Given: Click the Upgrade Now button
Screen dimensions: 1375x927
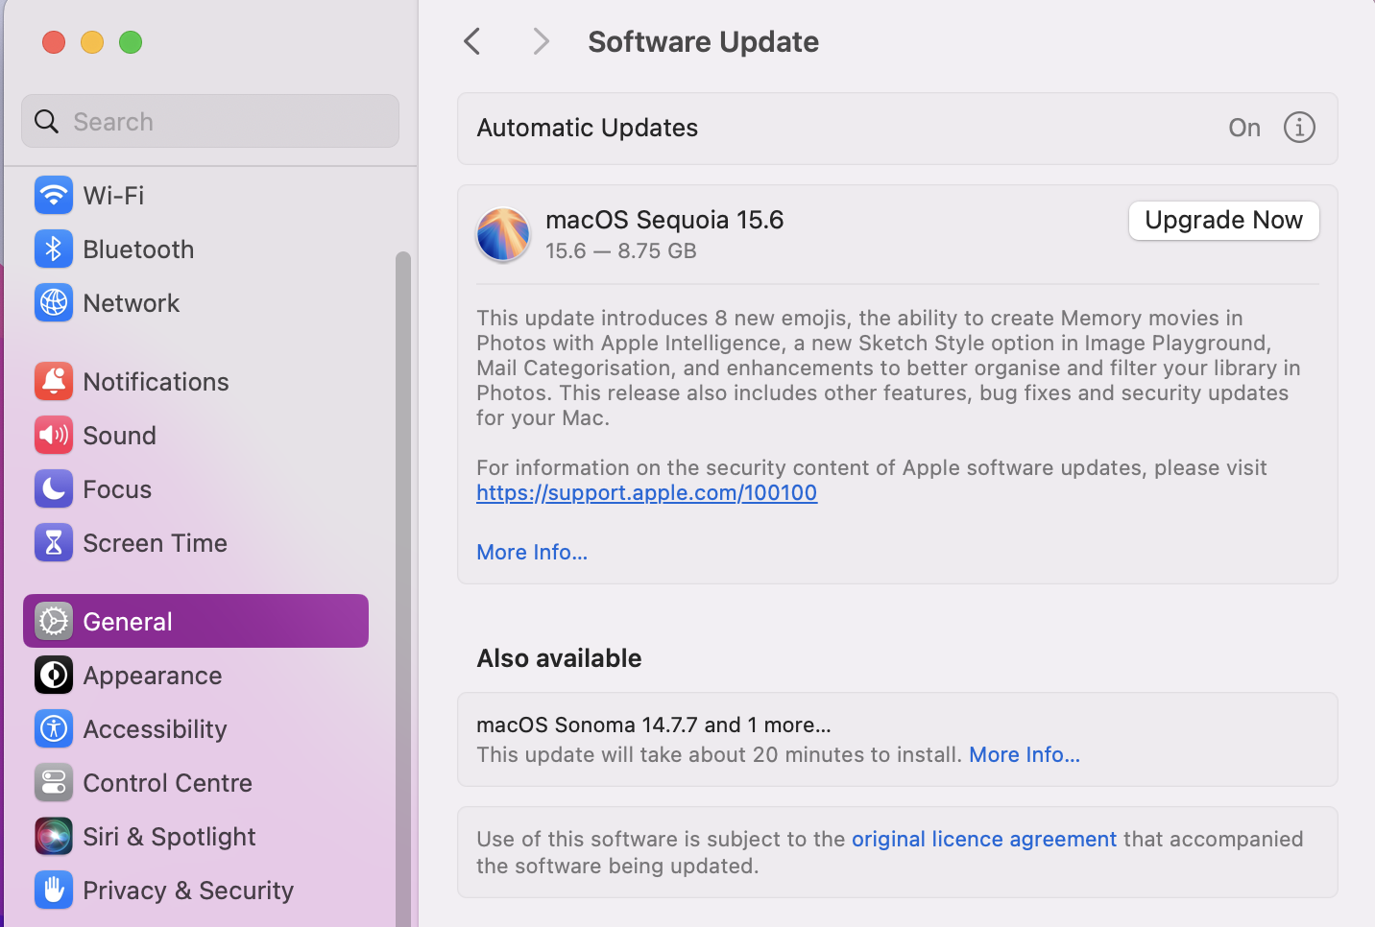Looking at the screenshot, I should [1223, 220].
